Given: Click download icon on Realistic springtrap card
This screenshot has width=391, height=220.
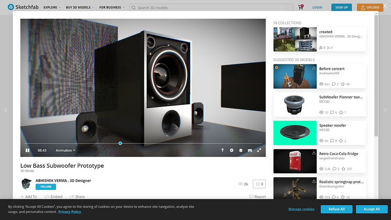Looking at the screenshot, I should [314, 181].
